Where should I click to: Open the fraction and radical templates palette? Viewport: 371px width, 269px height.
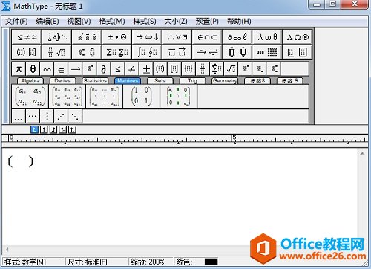[x=57, y=52]
